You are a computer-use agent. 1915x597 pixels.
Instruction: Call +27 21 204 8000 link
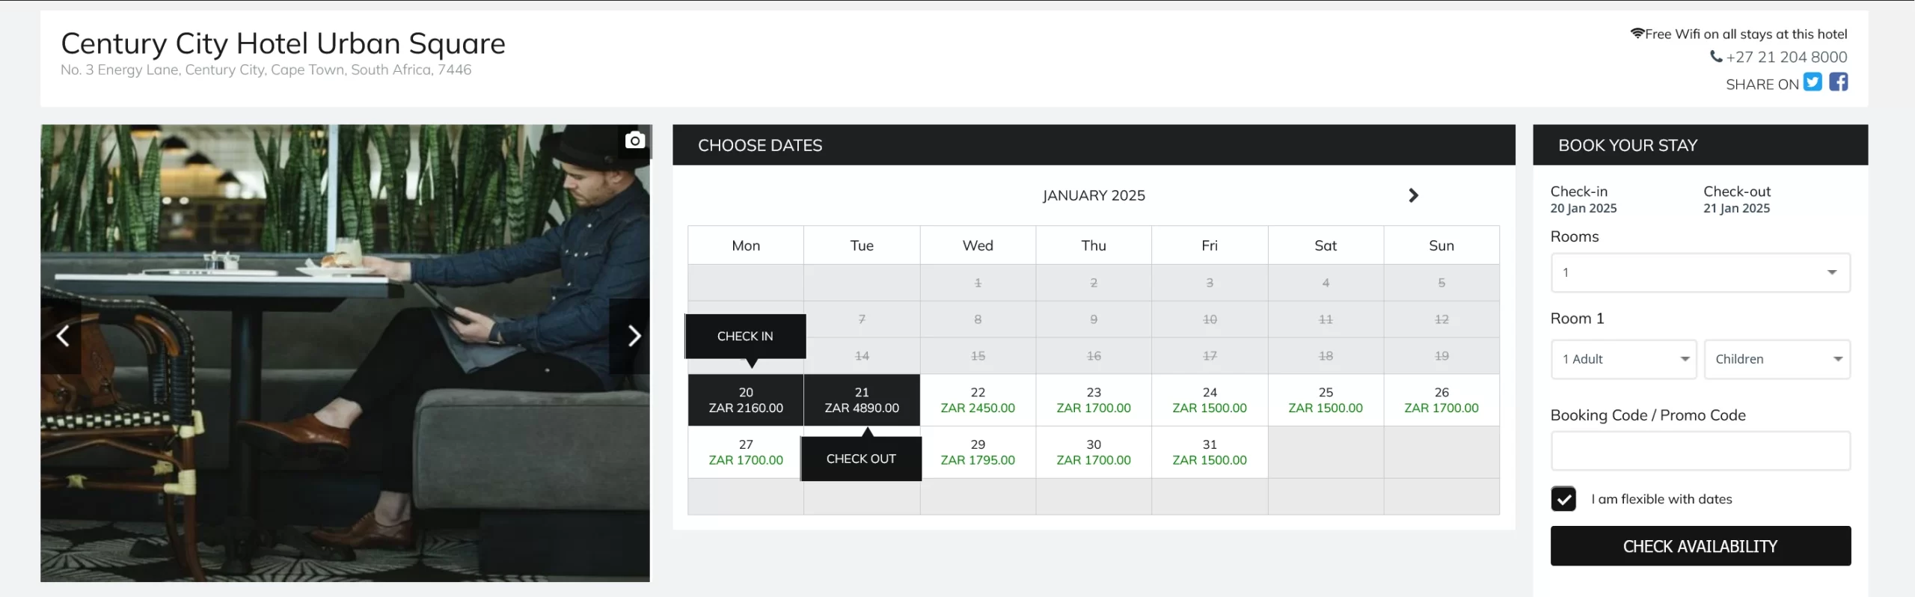click(x=1786, y=57)
